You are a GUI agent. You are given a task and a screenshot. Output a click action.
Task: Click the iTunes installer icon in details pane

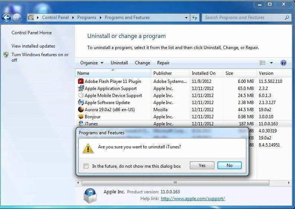pyautogui.click(x=90, y=196)
